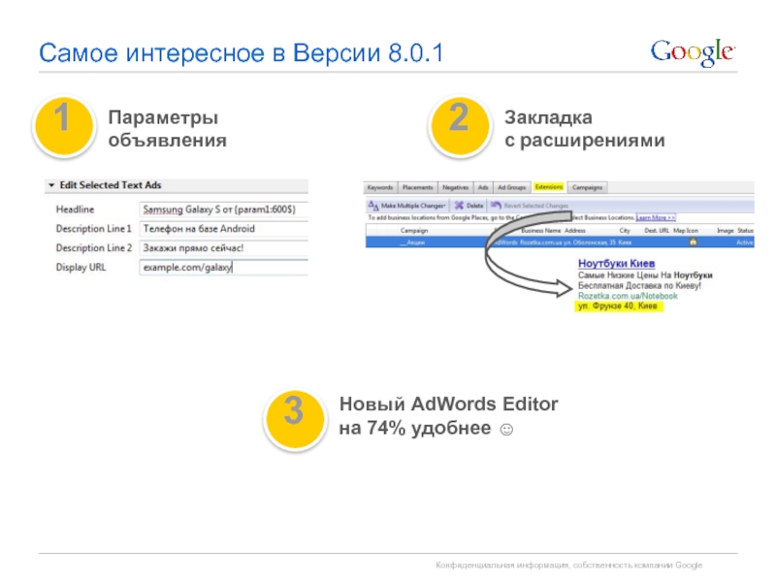Sort by the City column header
776x582 pixels.
(625, 231)
